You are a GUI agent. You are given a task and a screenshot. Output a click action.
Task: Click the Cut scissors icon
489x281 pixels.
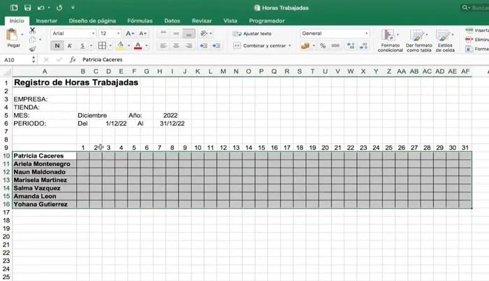(32, 31)
